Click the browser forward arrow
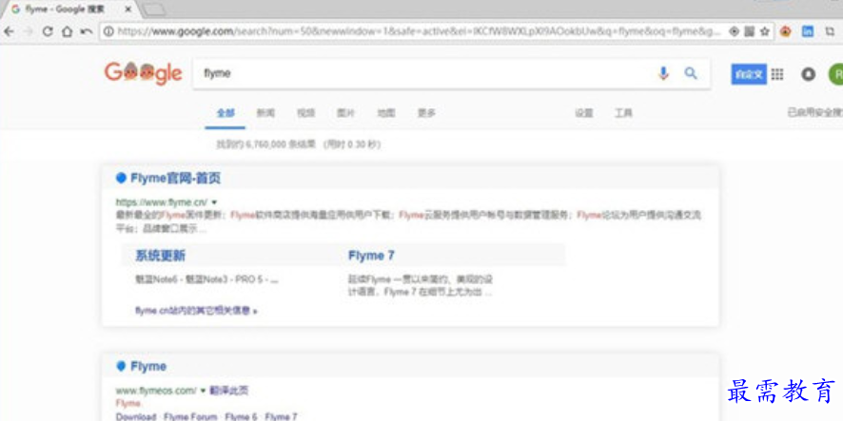This screenshot has height=421, width=843. (x=28, y=31)
